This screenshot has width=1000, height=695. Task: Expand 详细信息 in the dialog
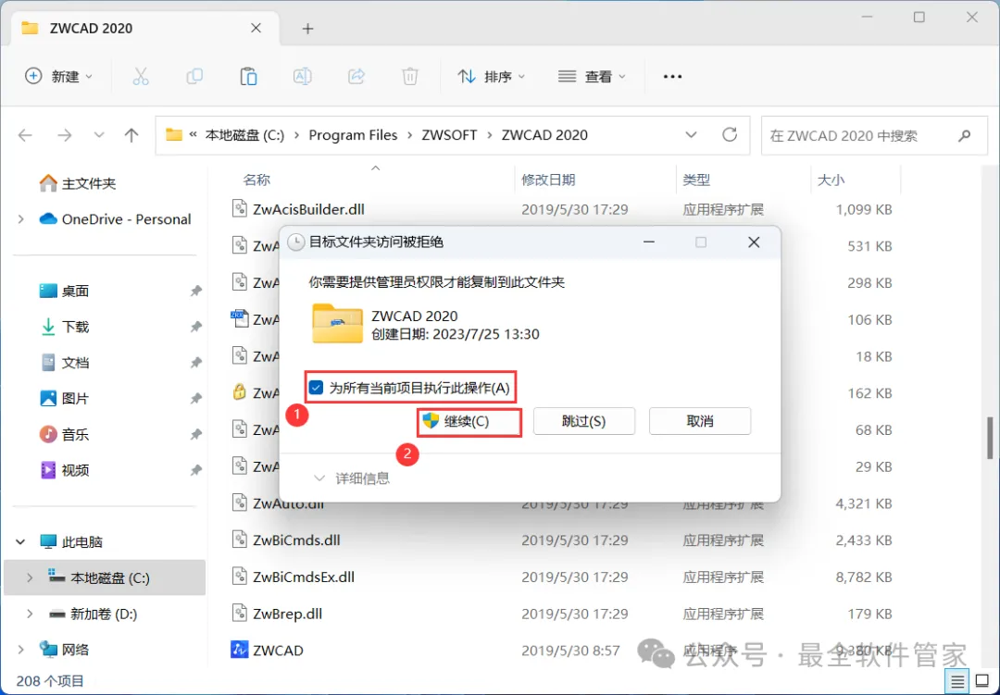pyautogui.click(x=352, y=478)
